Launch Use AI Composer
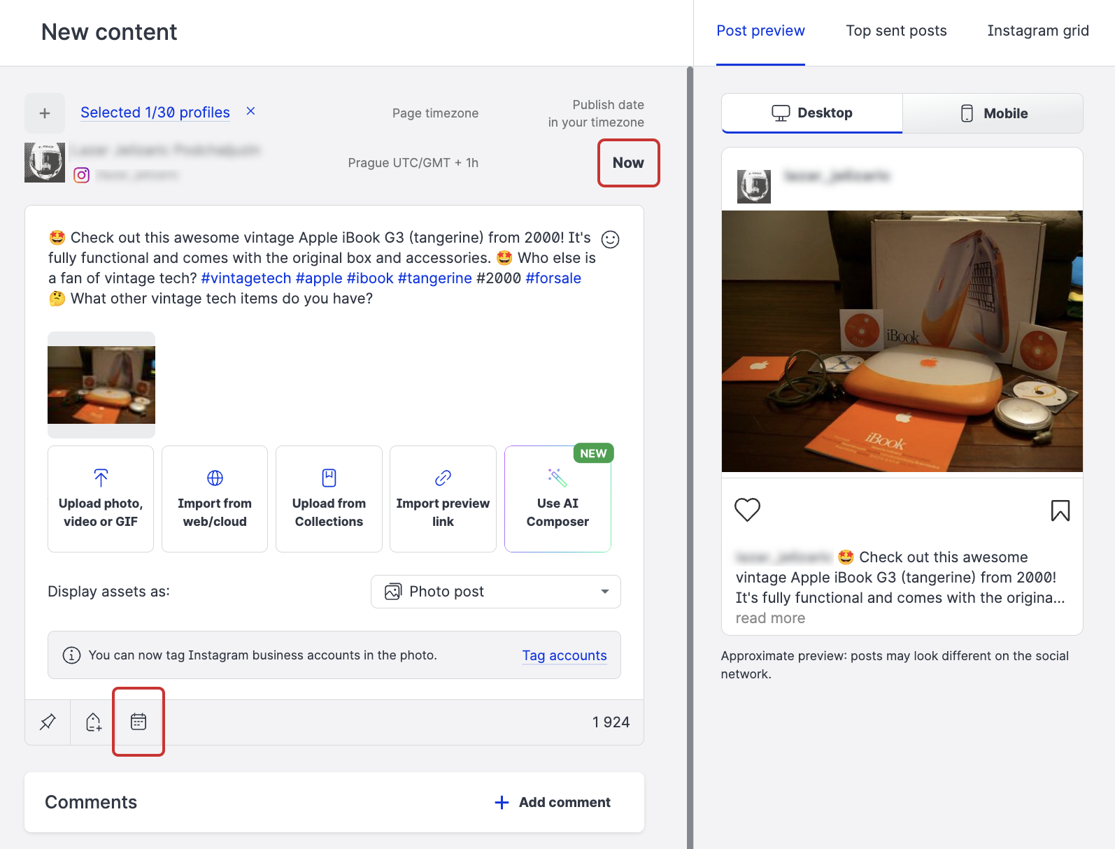1115x849 pixels. pyautogui.click(x=557, y=499)
